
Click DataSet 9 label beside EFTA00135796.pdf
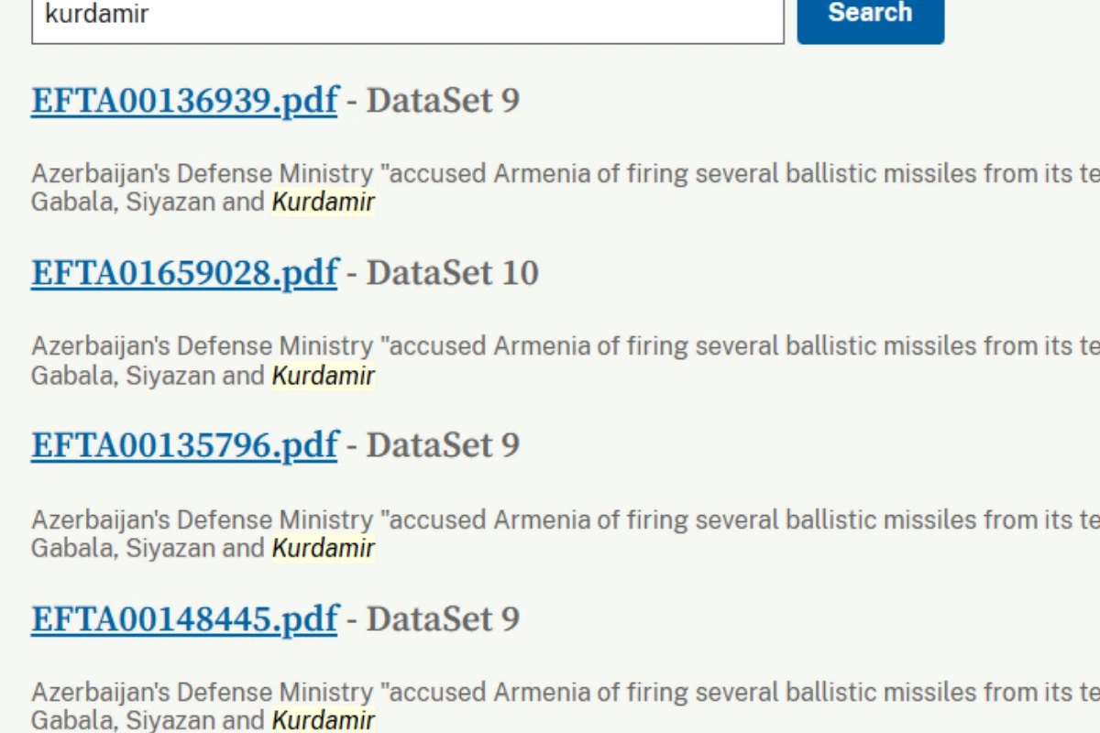pyautogui.click(x=443, y=444)
